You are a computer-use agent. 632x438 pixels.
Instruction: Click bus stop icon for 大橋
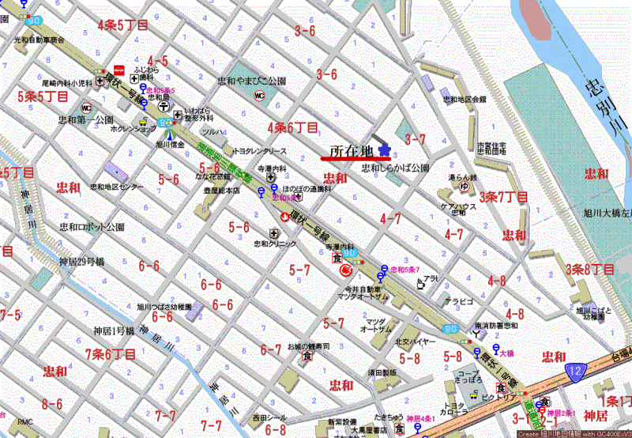click(x=496, y=349)
